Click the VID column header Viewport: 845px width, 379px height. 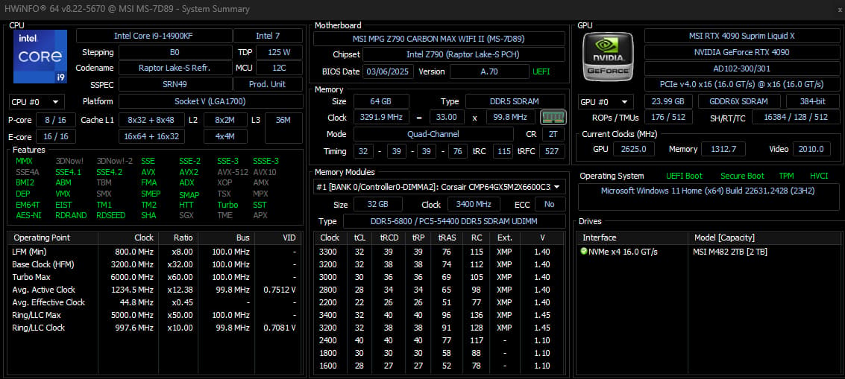point(279,238)
